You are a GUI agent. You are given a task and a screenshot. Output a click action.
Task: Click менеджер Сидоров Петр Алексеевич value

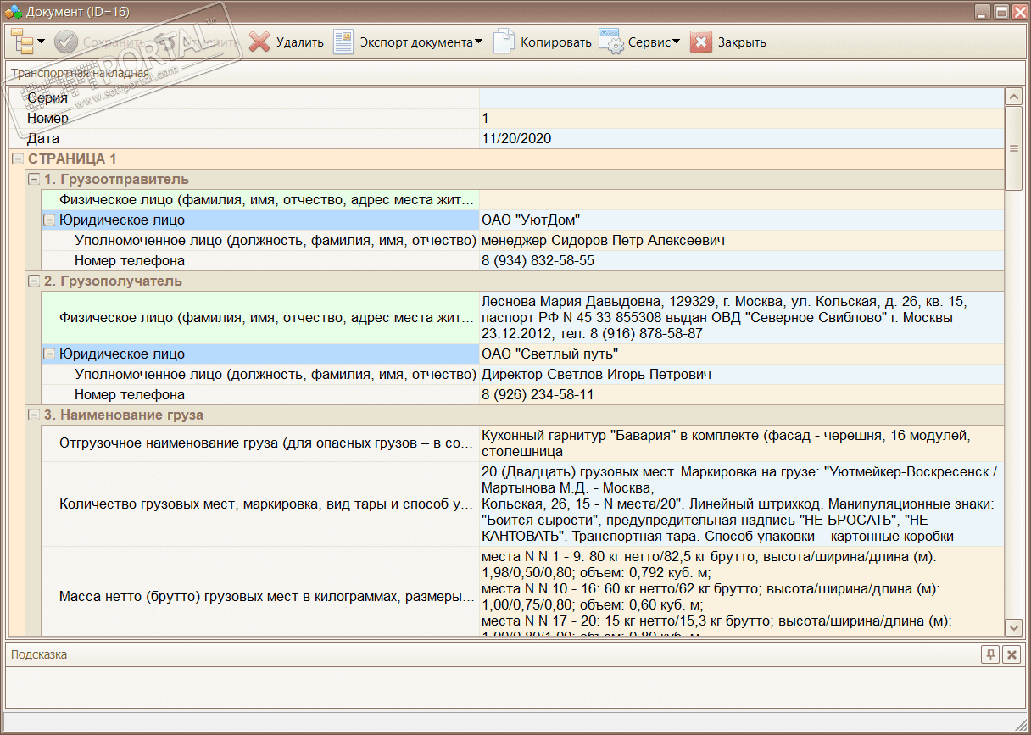tap(603, 240)
